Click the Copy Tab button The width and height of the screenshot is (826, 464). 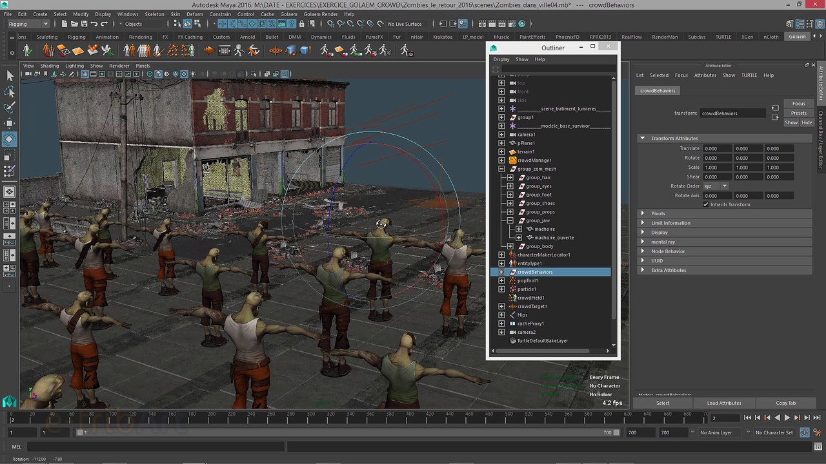point(785,403)
